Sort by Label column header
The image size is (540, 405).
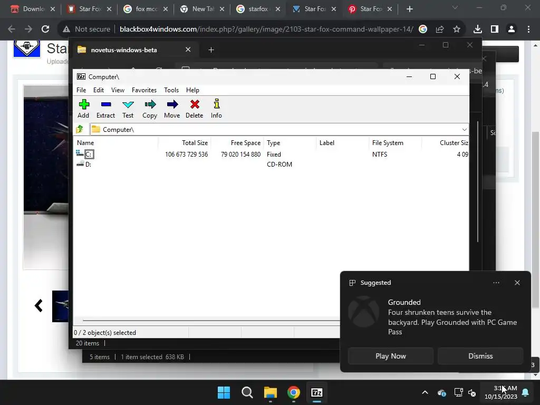(342, 142)
